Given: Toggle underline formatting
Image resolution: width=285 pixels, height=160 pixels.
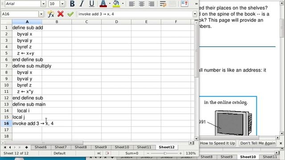Looking at the screenshot, I should pyautogui.click(x=92, y=4).
